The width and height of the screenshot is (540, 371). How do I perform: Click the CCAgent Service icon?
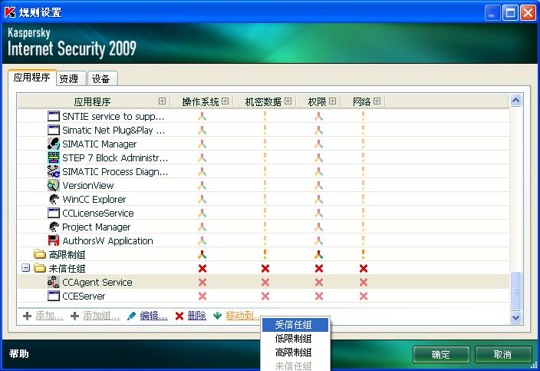[54, 282]
